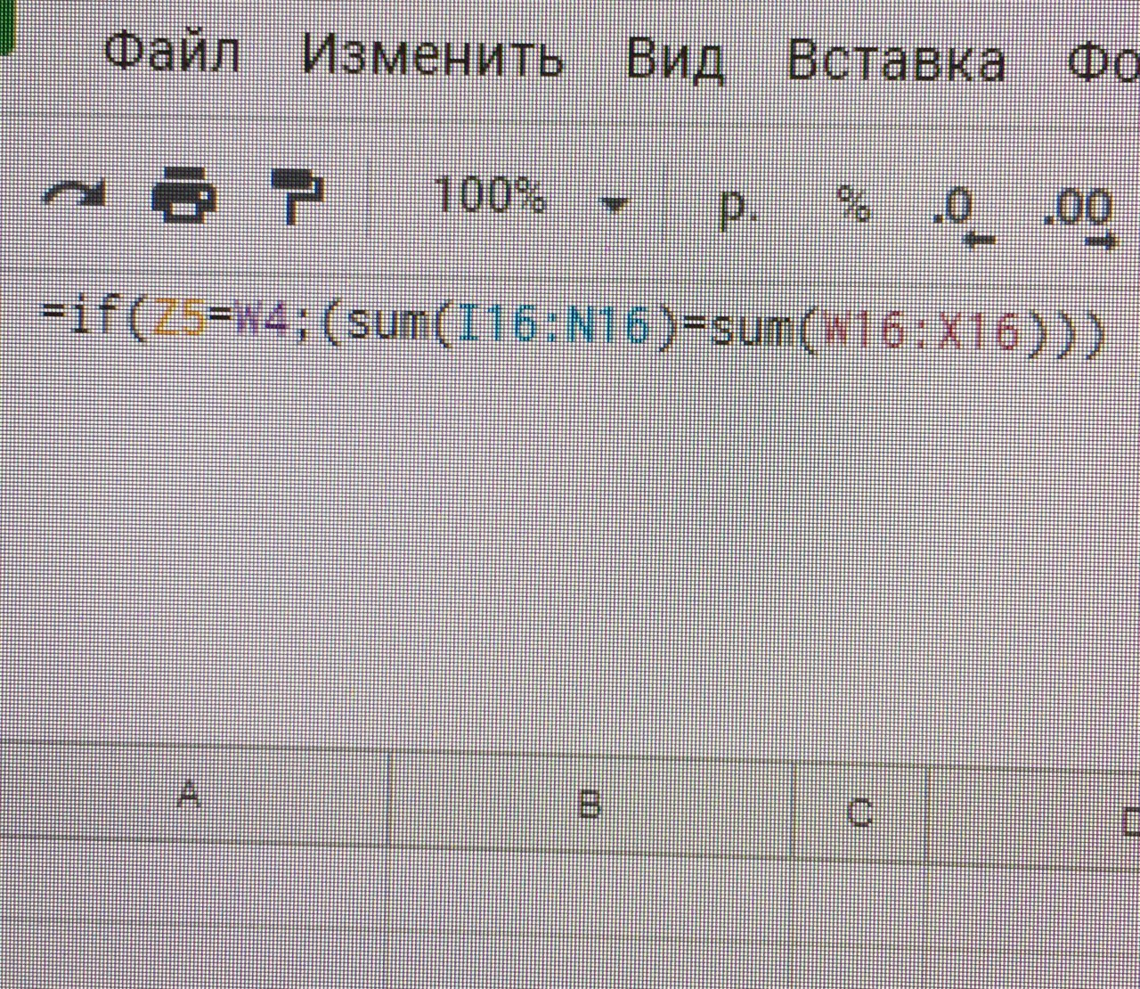Apply currency format with р. button
This screenshot has width=1140, height=989.
737,207
